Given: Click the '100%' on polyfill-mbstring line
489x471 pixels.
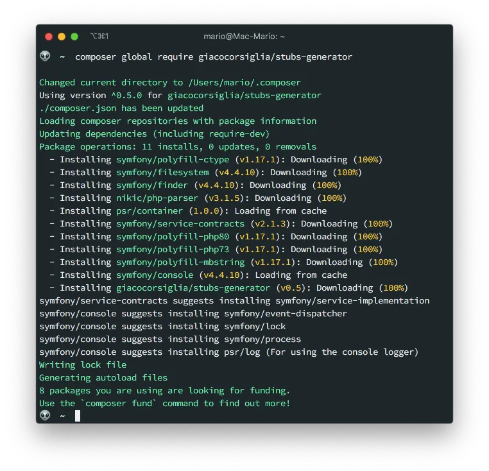Looking at the screenshot, I should tap(383, 262).
